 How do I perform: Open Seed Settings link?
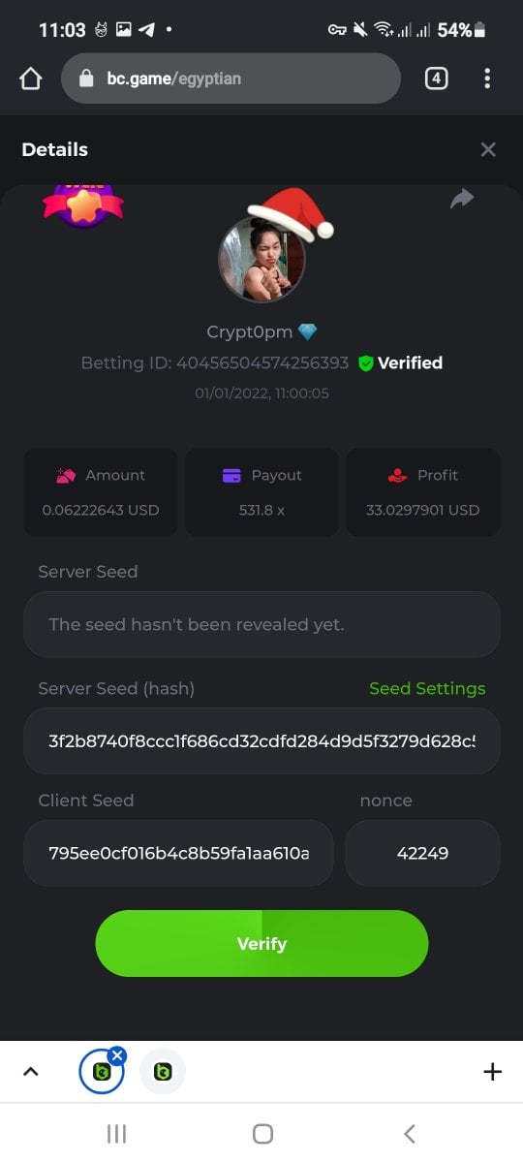(x=427, y=688)
